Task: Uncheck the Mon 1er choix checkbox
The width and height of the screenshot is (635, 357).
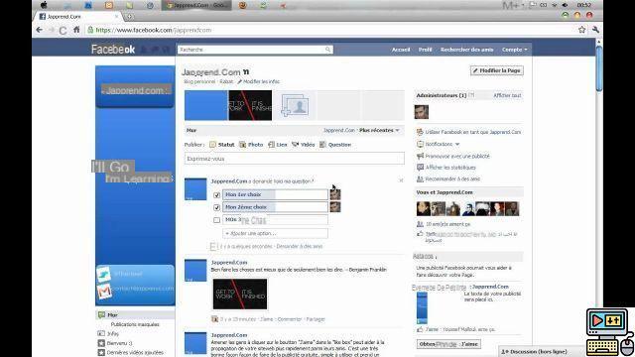Action: pos(216,195)
